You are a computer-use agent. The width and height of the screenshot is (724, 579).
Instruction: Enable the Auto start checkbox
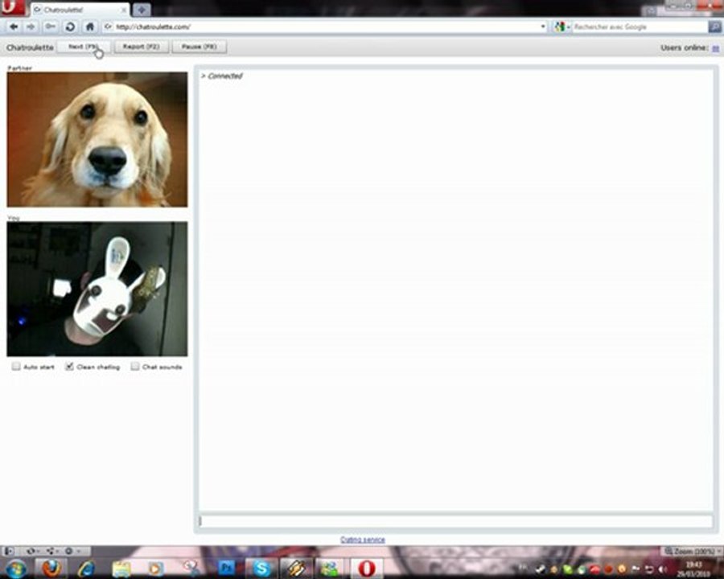click(16, 366)
